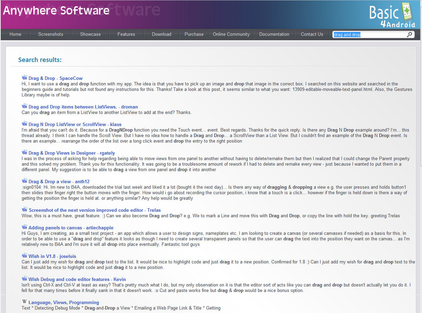422x313 pixels.
Task: Open 'Language, Views, Programming' wiki result
Action: tap(64, 302)
